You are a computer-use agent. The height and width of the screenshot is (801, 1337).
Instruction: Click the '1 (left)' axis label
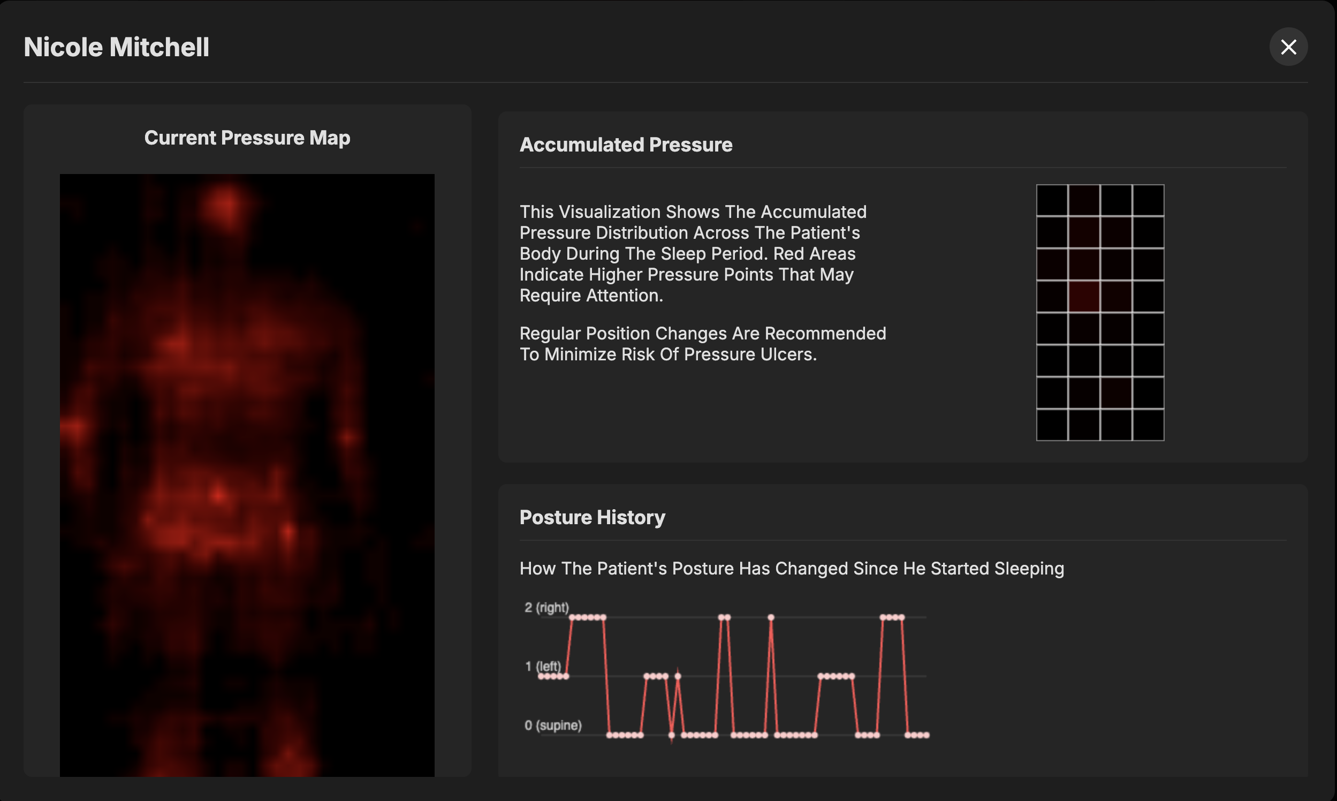(x=543, y=666)
